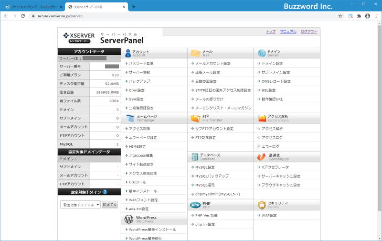Open .htaccess編集
This screenshot has width=382, height=241.
pyautogui.click(x=141, y=156)
